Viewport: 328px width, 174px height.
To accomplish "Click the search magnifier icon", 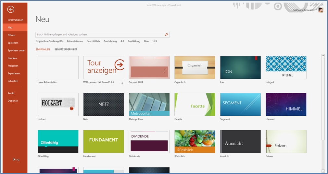I will [166, 35].
